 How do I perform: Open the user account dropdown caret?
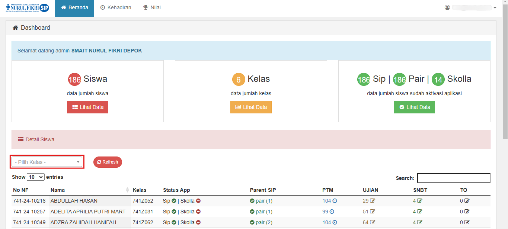(x=495, y=8)
